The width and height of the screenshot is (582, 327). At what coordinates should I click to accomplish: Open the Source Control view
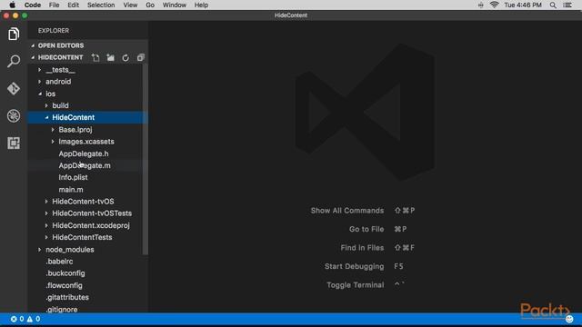(14, 89)
